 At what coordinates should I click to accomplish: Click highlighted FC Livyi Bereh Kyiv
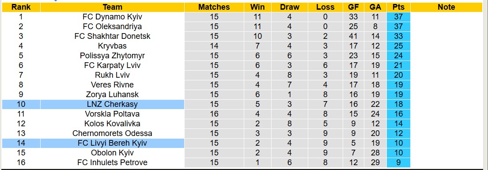tap(112, 143)
